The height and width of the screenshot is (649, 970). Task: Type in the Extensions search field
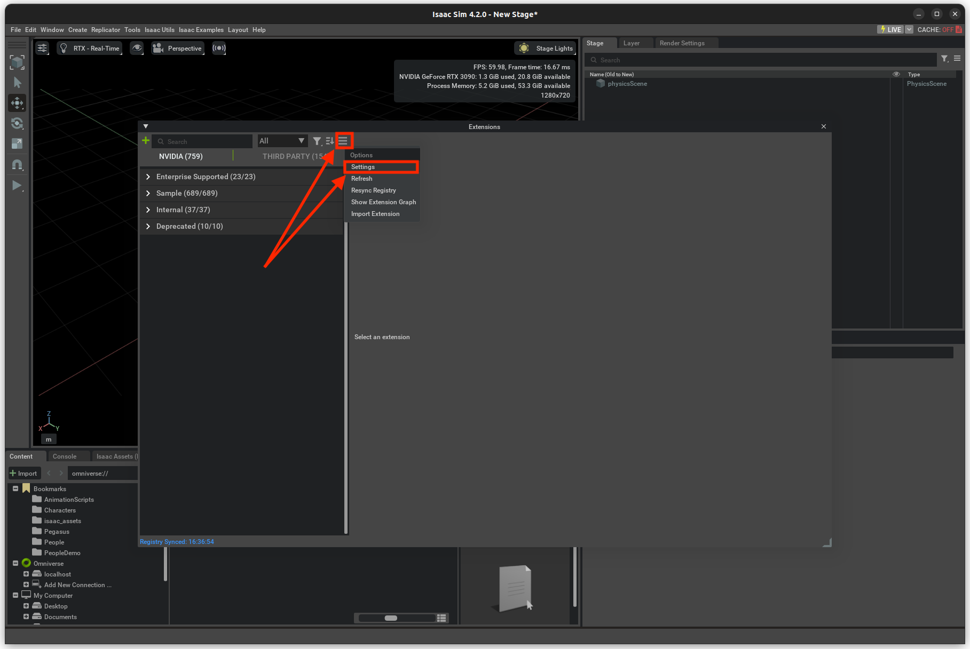(x=203, y=141)
